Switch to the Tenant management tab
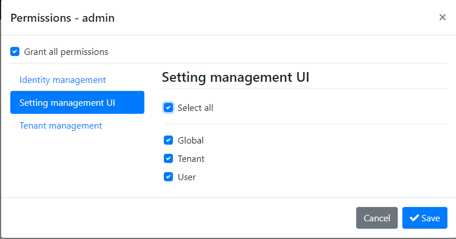The height and width of the screenshot is (239, 456). click(x=60, y=125)
